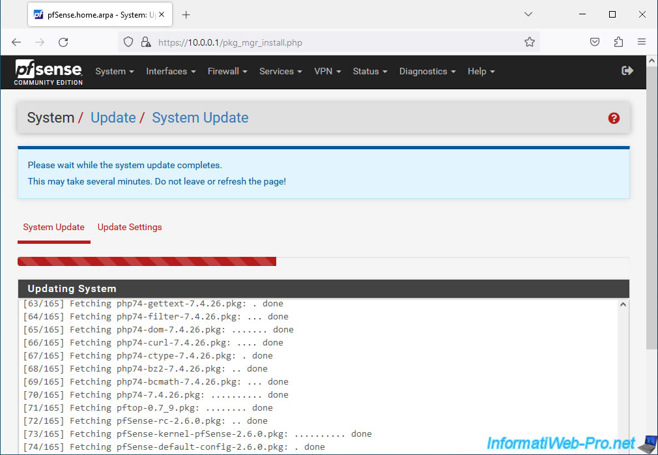Click the Updating System panel header
Screen dimensions: 658x455
pyautogui.click(x=324, y=289)
